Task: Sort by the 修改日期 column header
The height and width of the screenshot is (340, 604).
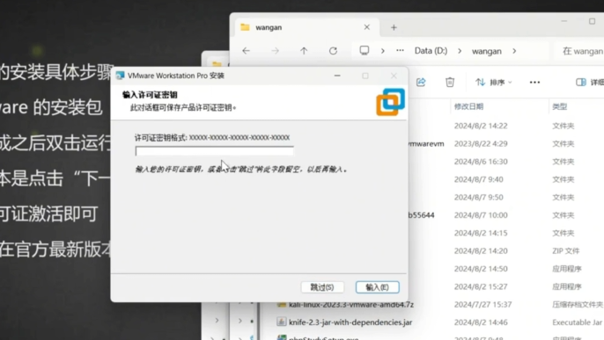Action: 468,106
